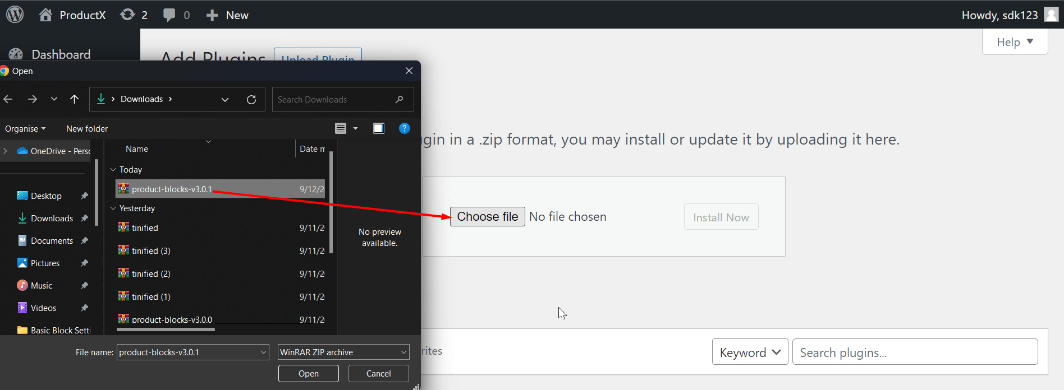This screenshot has width=1064, height=390.
Task: Open the recent locations chevron
Action: point(54,99)
